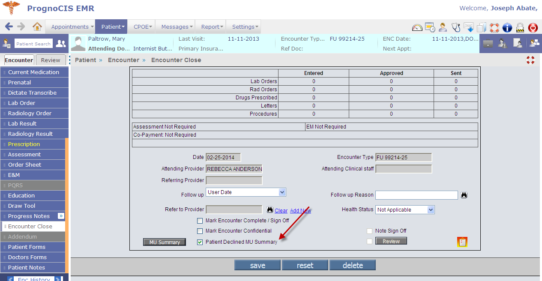This screenshot has width=542, height=281.
Task: Click the save button
Action: 258,266
